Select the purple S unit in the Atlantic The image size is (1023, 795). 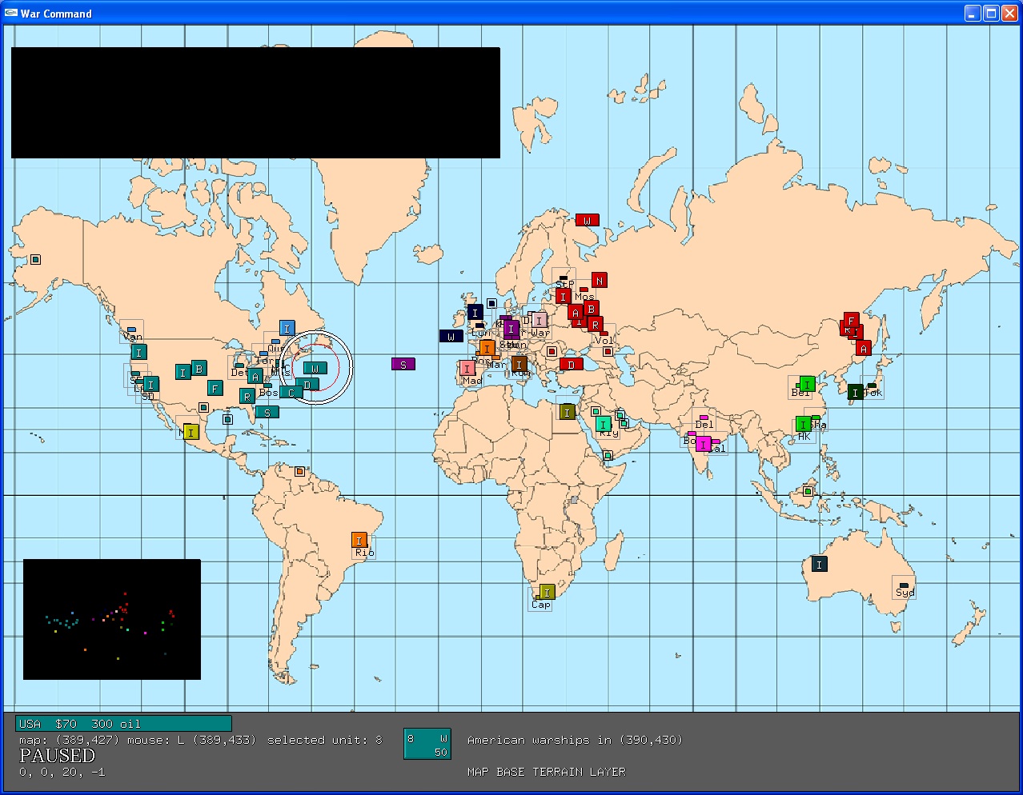pos(403,364)
